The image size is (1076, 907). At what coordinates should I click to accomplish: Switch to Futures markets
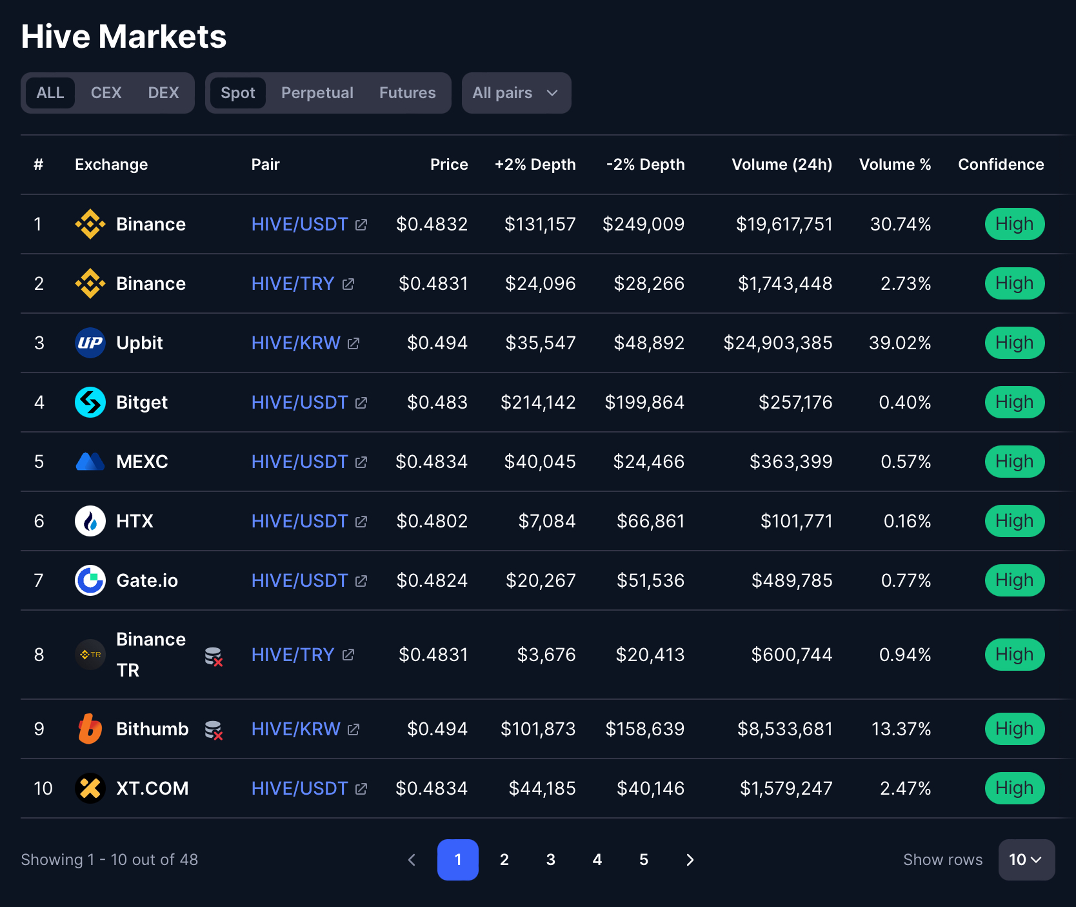pyautogui.click(x=408, y=93)
